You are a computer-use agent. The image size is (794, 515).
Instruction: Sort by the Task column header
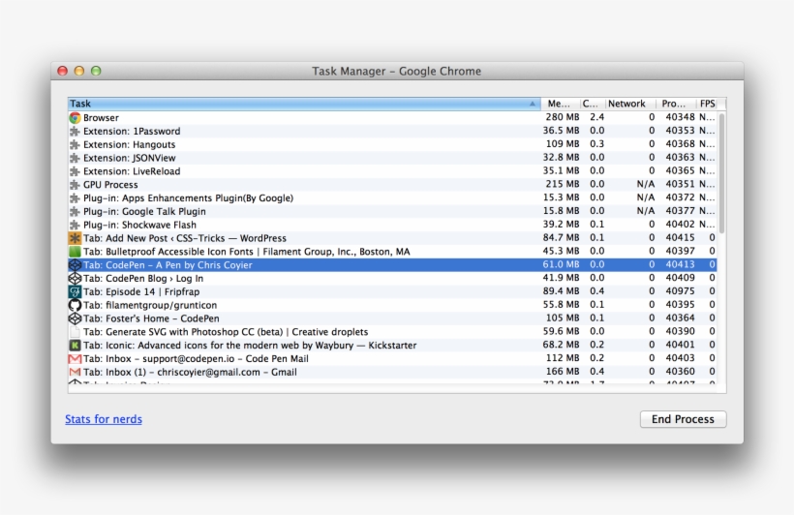[x=304, y=104]
